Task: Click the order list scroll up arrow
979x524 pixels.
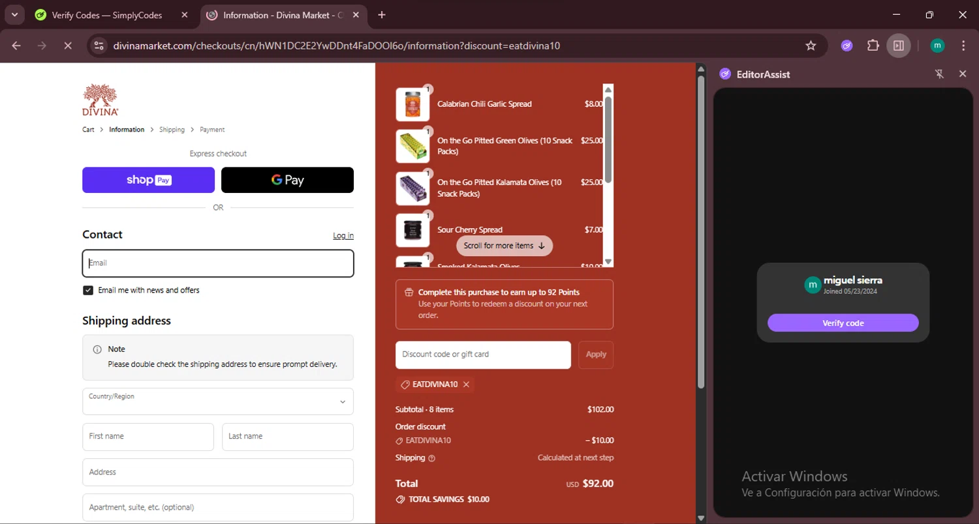Action: coord(608,90)
